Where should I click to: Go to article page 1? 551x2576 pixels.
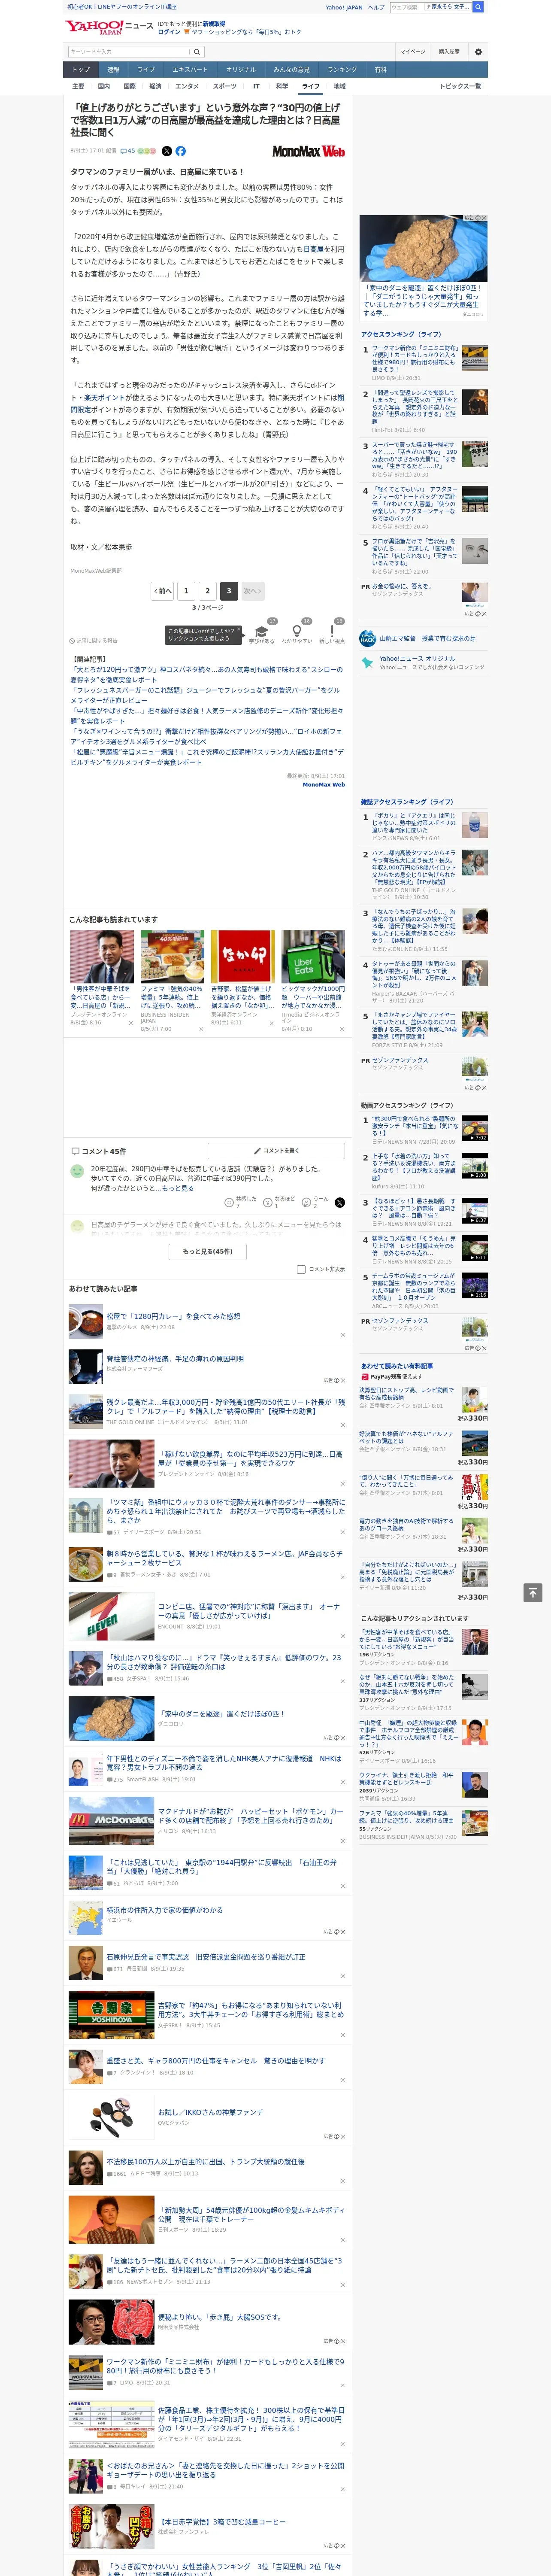[x=186, y=591]
